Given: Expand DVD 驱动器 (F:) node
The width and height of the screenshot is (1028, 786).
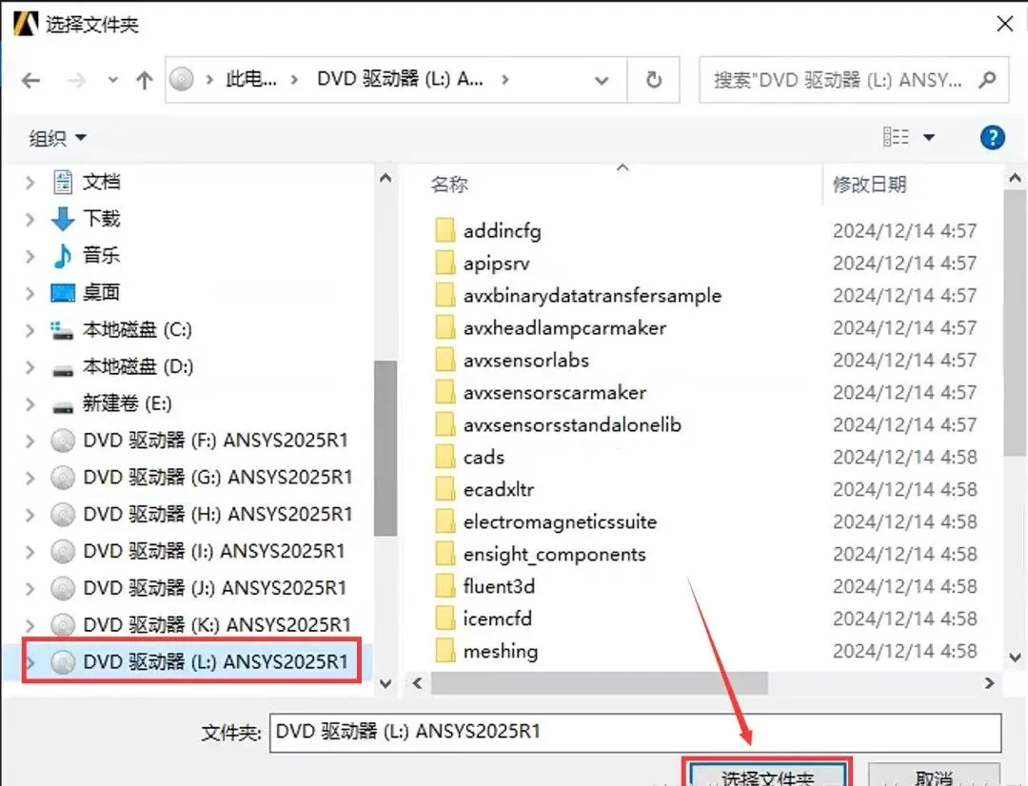Looking at the screenshot, I should [30, 441].
